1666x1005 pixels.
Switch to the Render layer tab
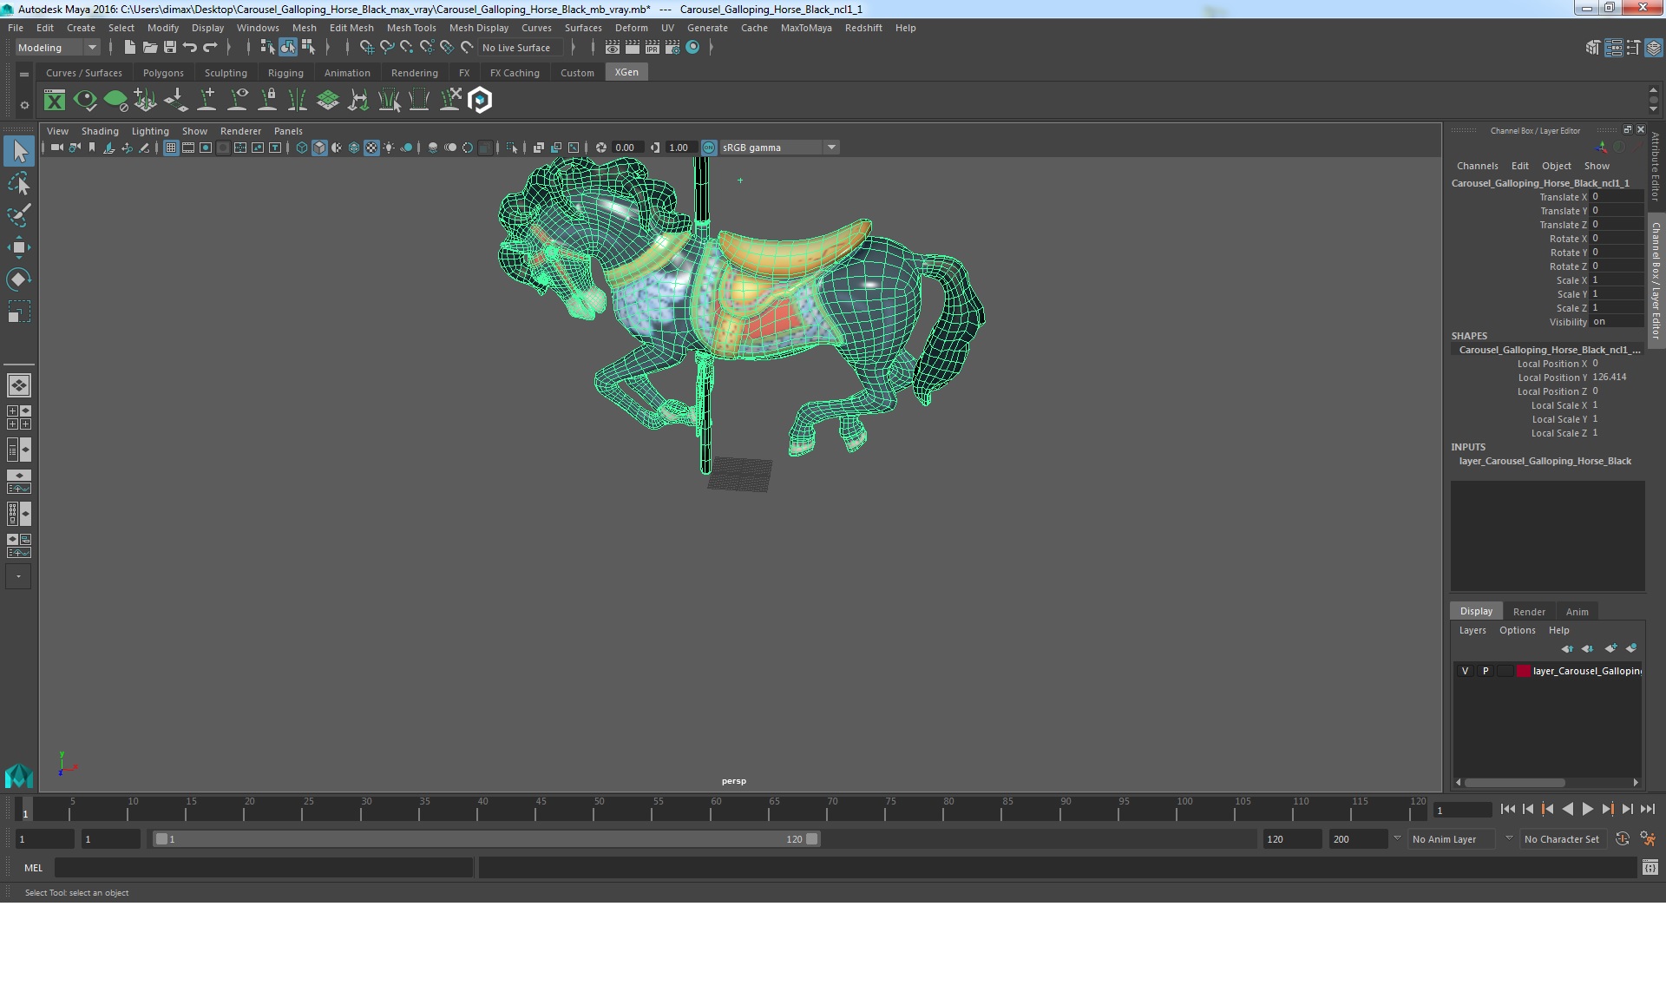[1528, 612]
